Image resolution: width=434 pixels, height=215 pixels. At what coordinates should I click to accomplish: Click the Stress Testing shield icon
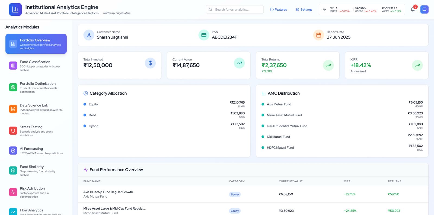pos(13,131)
